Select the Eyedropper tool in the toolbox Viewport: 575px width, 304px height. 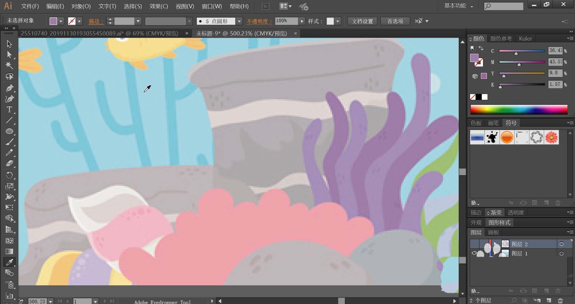9,262
